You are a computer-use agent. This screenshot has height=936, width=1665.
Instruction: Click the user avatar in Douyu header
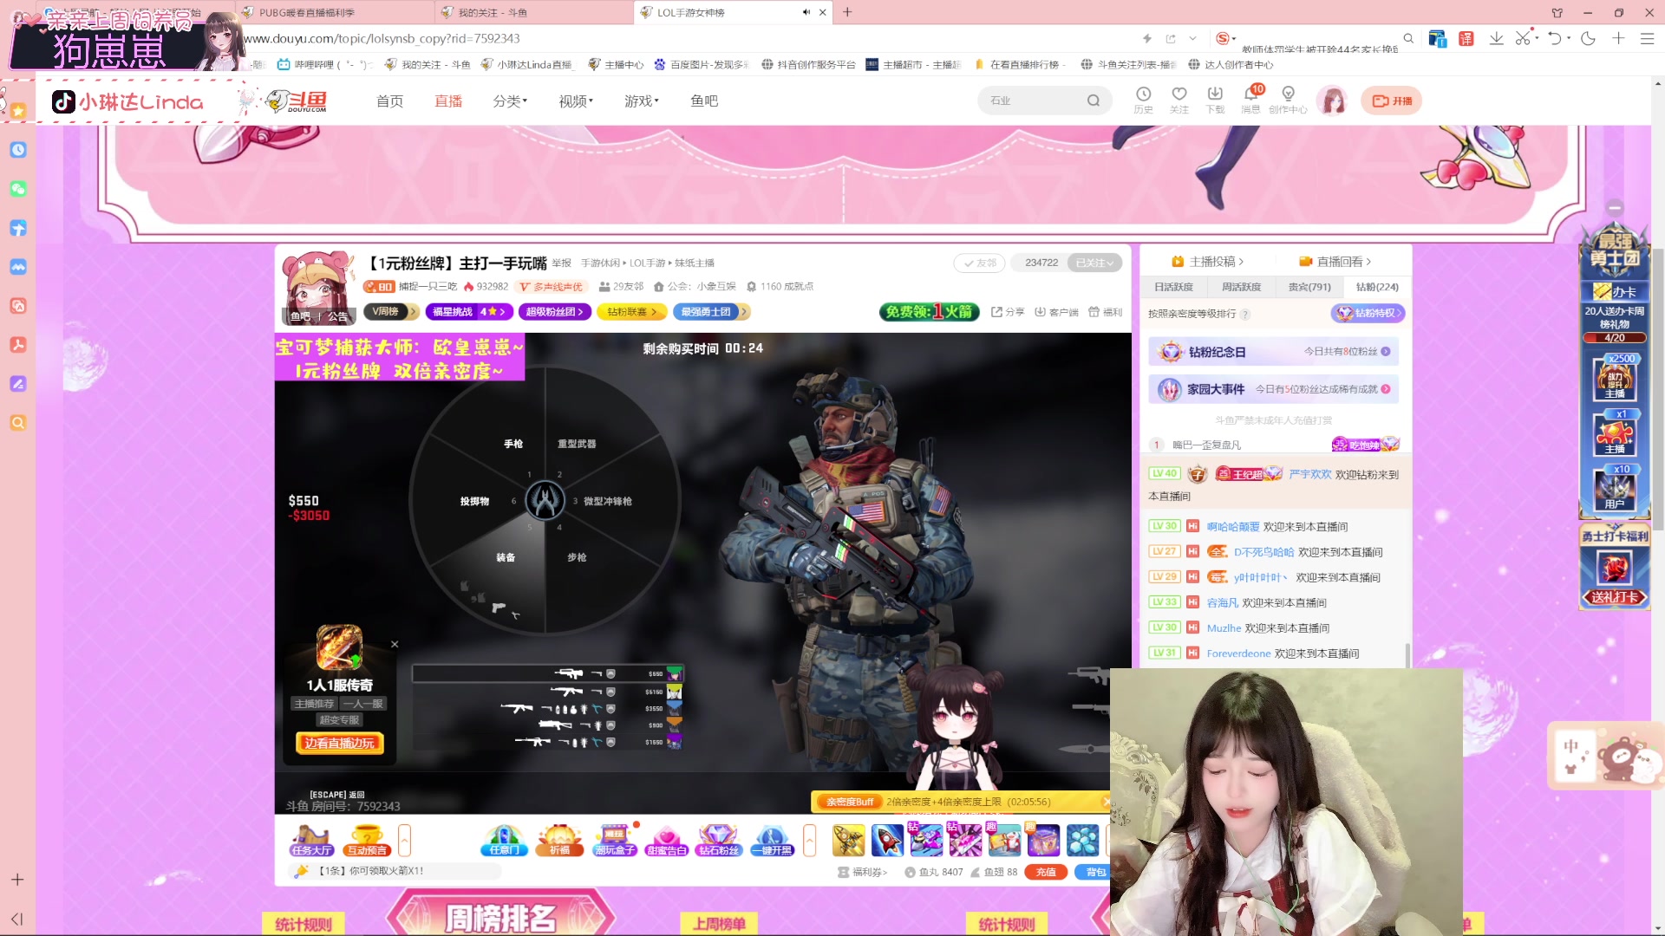pos(1333,101)
